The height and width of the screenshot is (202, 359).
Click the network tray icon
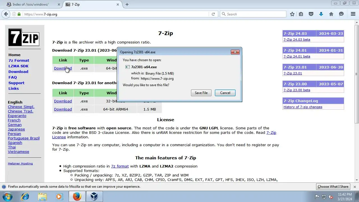324,197
